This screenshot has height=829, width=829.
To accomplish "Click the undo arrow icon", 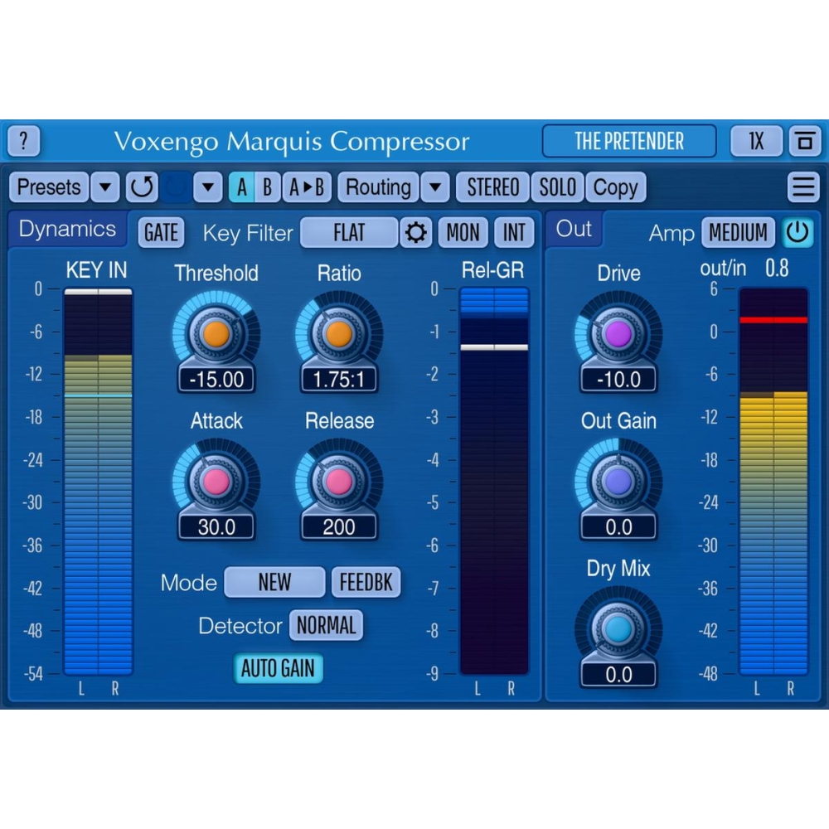I will click(x=142, y=187).
